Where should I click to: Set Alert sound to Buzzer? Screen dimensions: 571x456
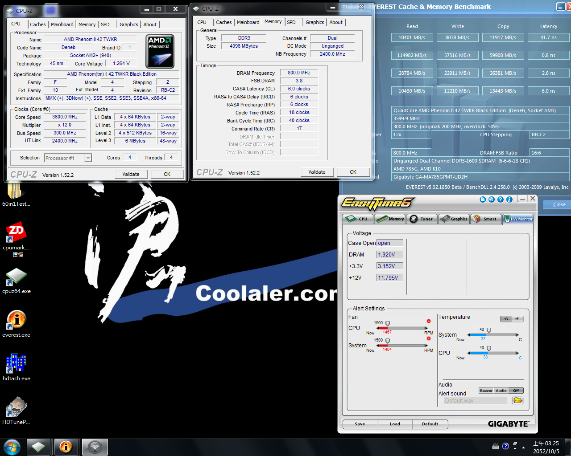coord(486,390)
